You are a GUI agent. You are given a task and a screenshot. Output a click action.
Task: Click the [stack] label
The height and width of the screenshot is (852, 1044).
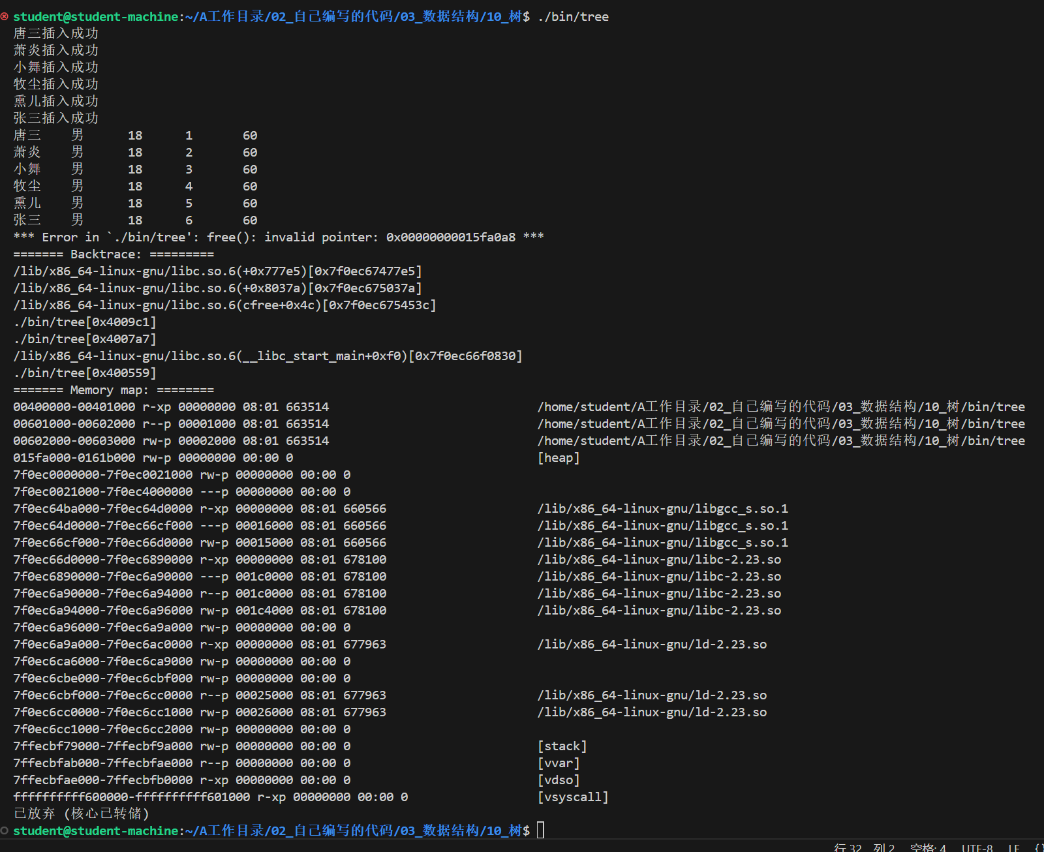tap(562, 746)
